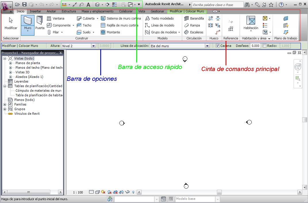Toggle shadows in the view control bar
The height and width of the screenshot is (203, 308).
[103, 192]
